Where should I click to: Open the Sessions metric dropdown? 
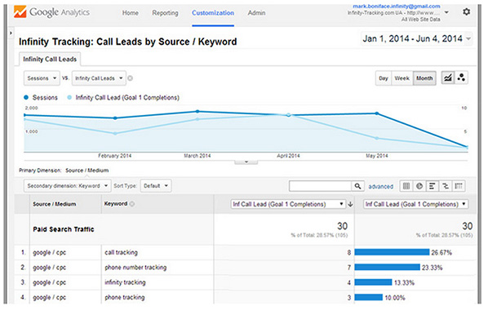[42, 78]
